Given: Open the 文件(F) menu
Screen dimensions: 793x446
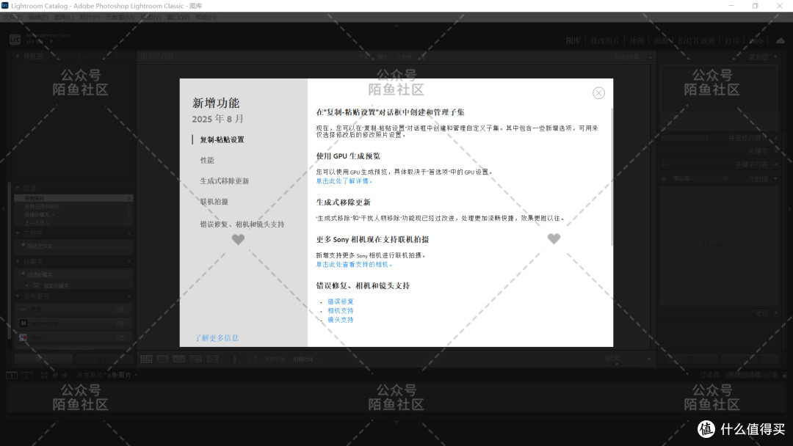Looking at the screenshot, I should pos(12,17).
